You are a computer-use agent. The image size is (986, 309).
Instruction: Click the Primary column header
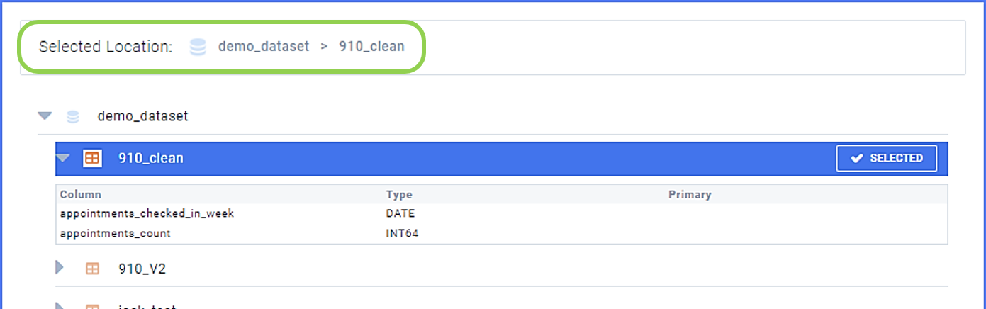click(x=690, y=194)
